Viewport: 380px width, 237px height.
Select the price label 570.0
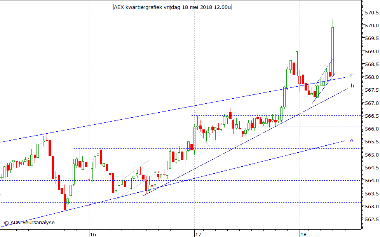click(372, 25)
